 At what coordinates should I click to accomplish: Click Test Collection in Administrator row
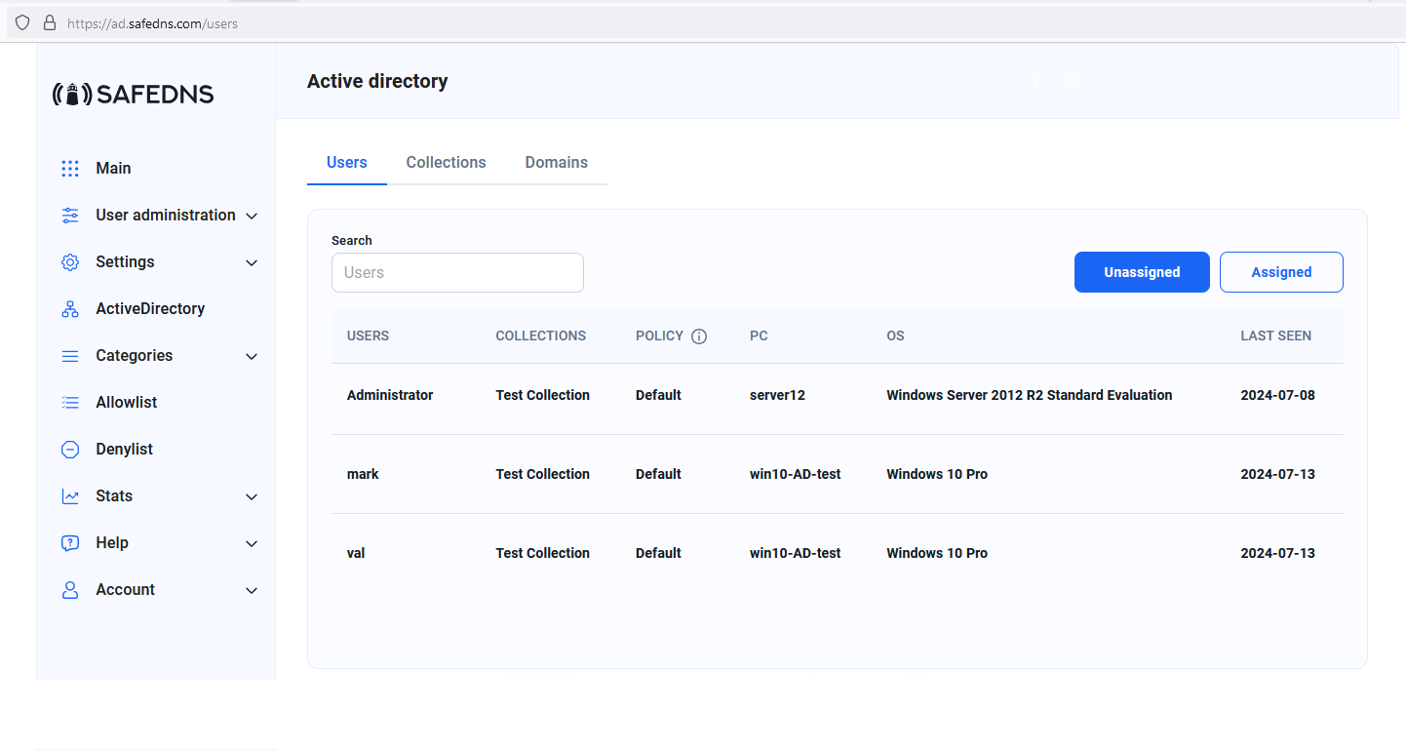[542, 395]
